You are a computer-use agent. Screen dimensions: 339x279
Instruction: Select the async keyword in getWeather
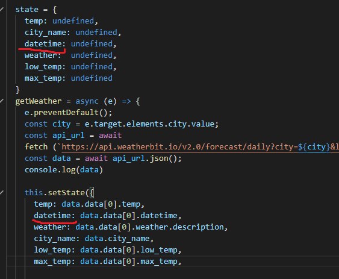(x=87, y=101)
